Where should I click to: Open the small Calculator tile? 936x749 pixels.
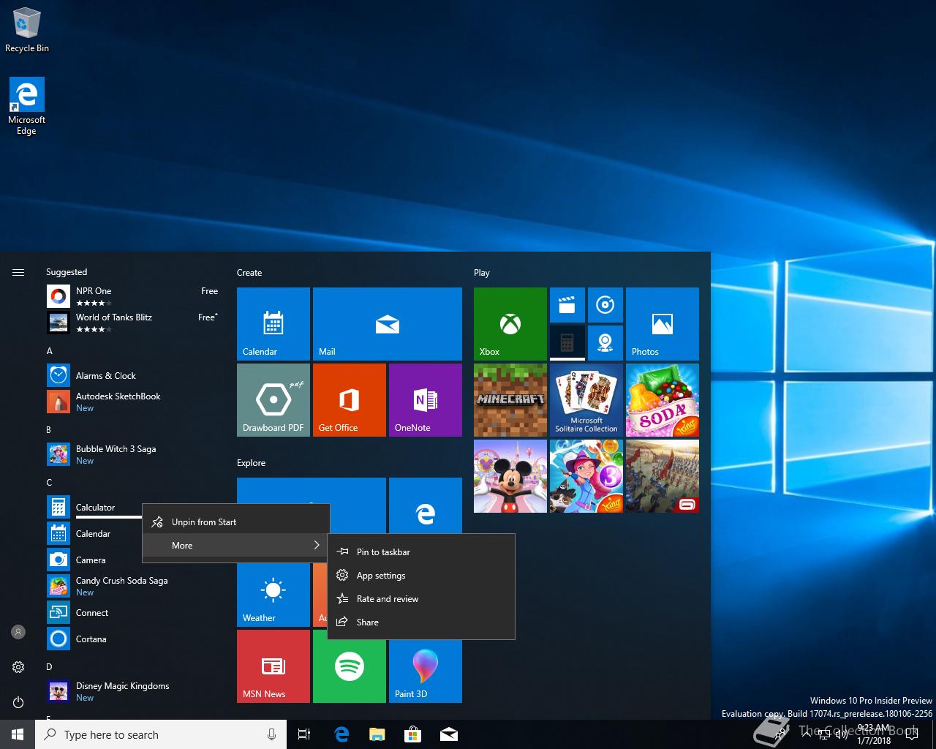click(x=567, y=343)
